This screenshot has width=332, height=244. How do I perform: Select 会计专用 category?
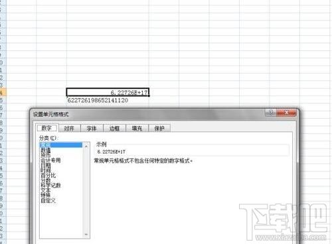(x=50, y=160)
